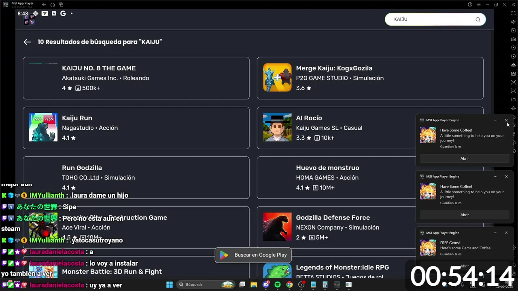
Task: Open options of second Have Some Coffee notification
Action: [495, 177]
